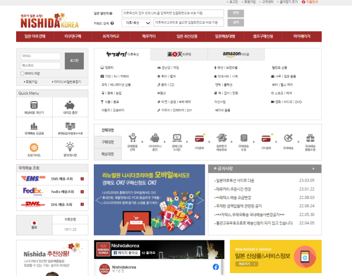Click the FedEx Express logo
352x276 pixels.
tap(33, 192)
